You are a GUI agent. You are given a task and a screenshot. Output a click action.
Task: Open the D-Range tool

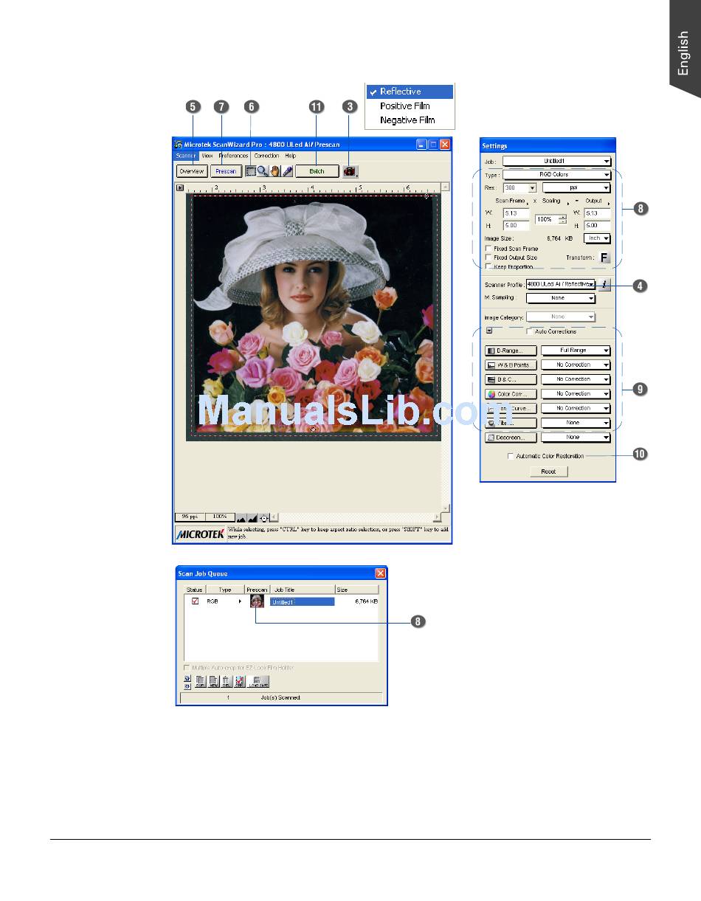tap(511, 351)
